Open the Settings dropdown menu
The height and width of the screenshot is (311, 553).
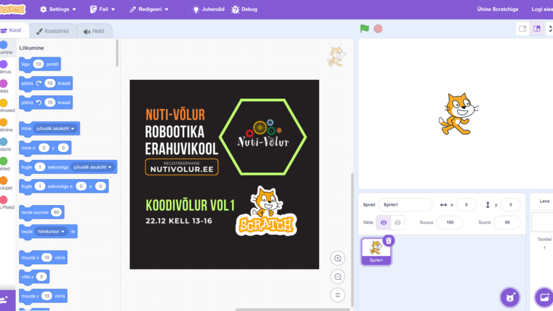58,9
